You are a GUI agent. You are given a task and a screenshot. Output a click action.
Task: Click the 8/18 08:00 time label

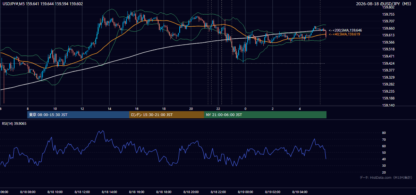27,192
